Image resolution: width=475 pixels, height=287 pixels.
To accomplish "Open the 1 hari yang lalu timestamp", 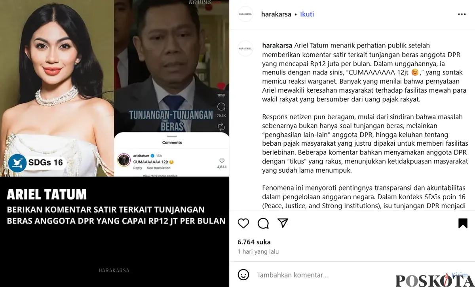I will (x=258, y=252).
